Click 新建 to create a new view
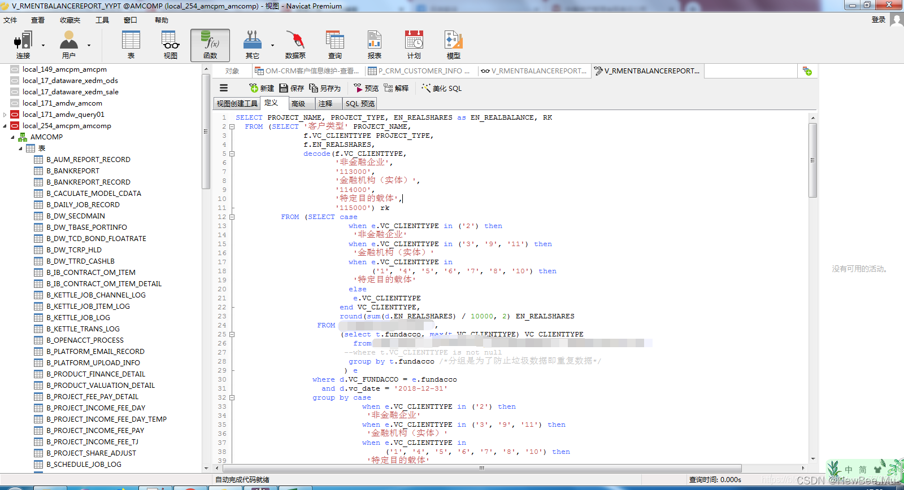The width and height of the screenshot is (904, 490). pos(262,88)
